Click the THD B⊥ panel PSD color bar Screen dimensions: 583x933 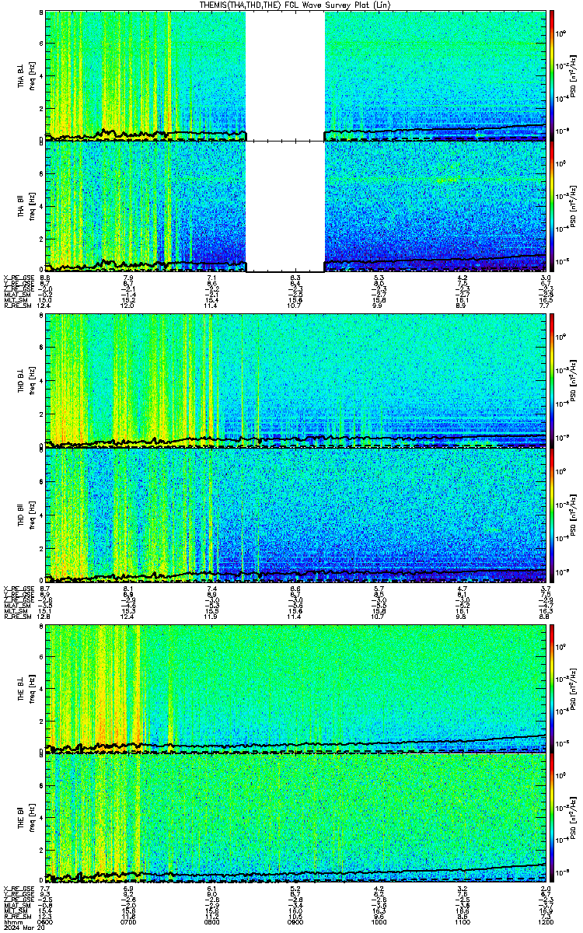point(552,379)
